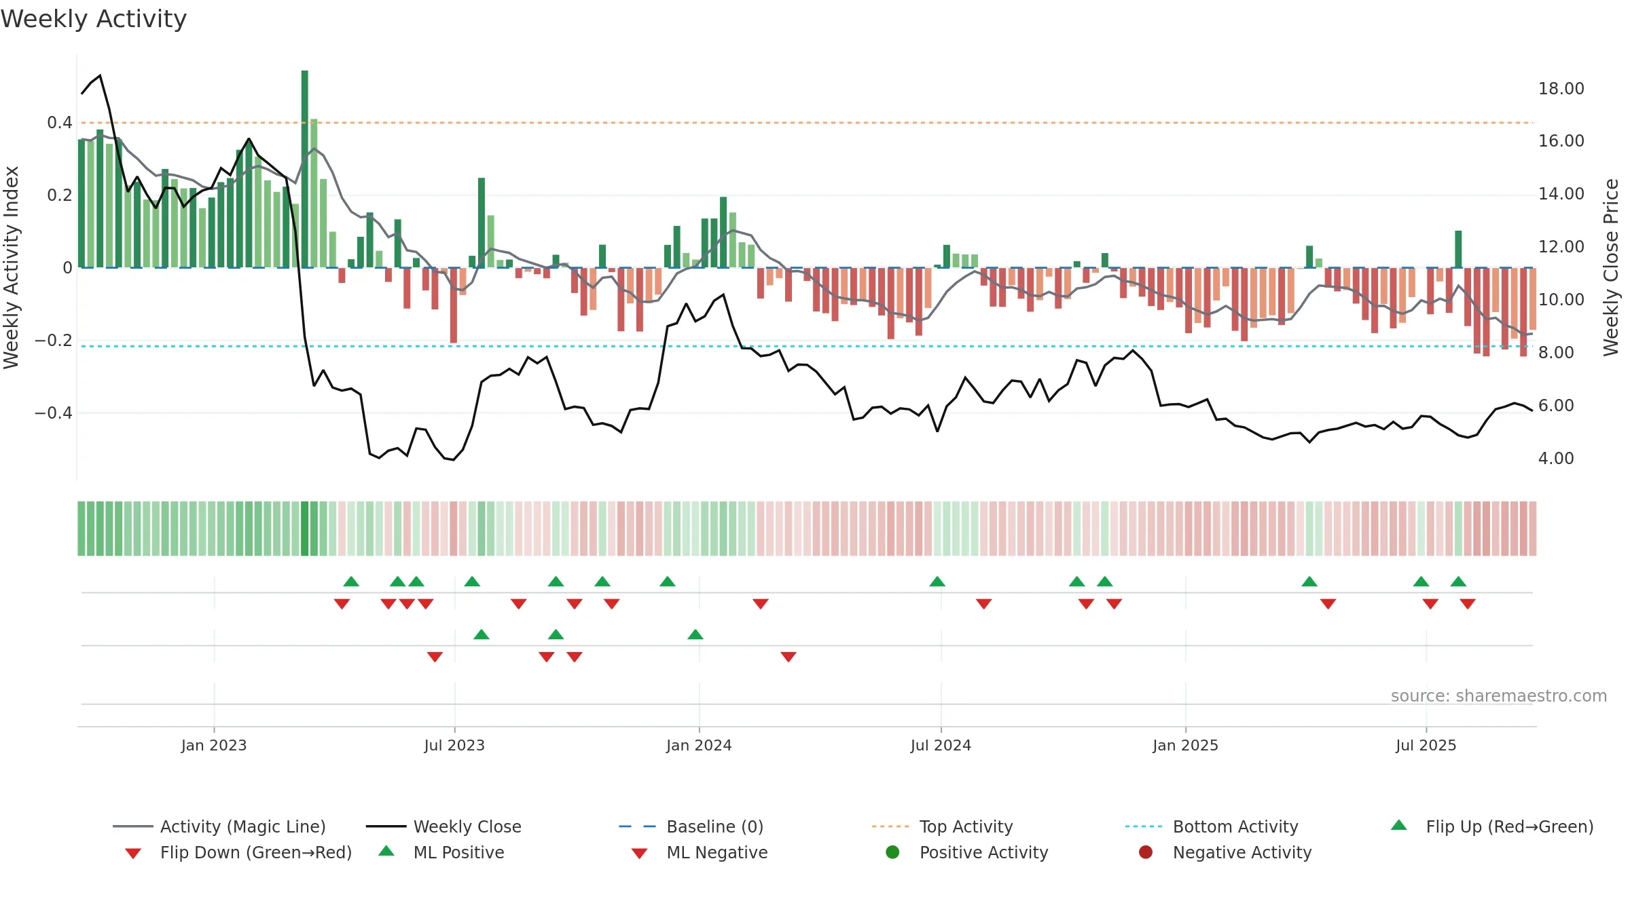Click the 4.00 price tick label
Screen dimensions: 1630x916
(1556, 458)
